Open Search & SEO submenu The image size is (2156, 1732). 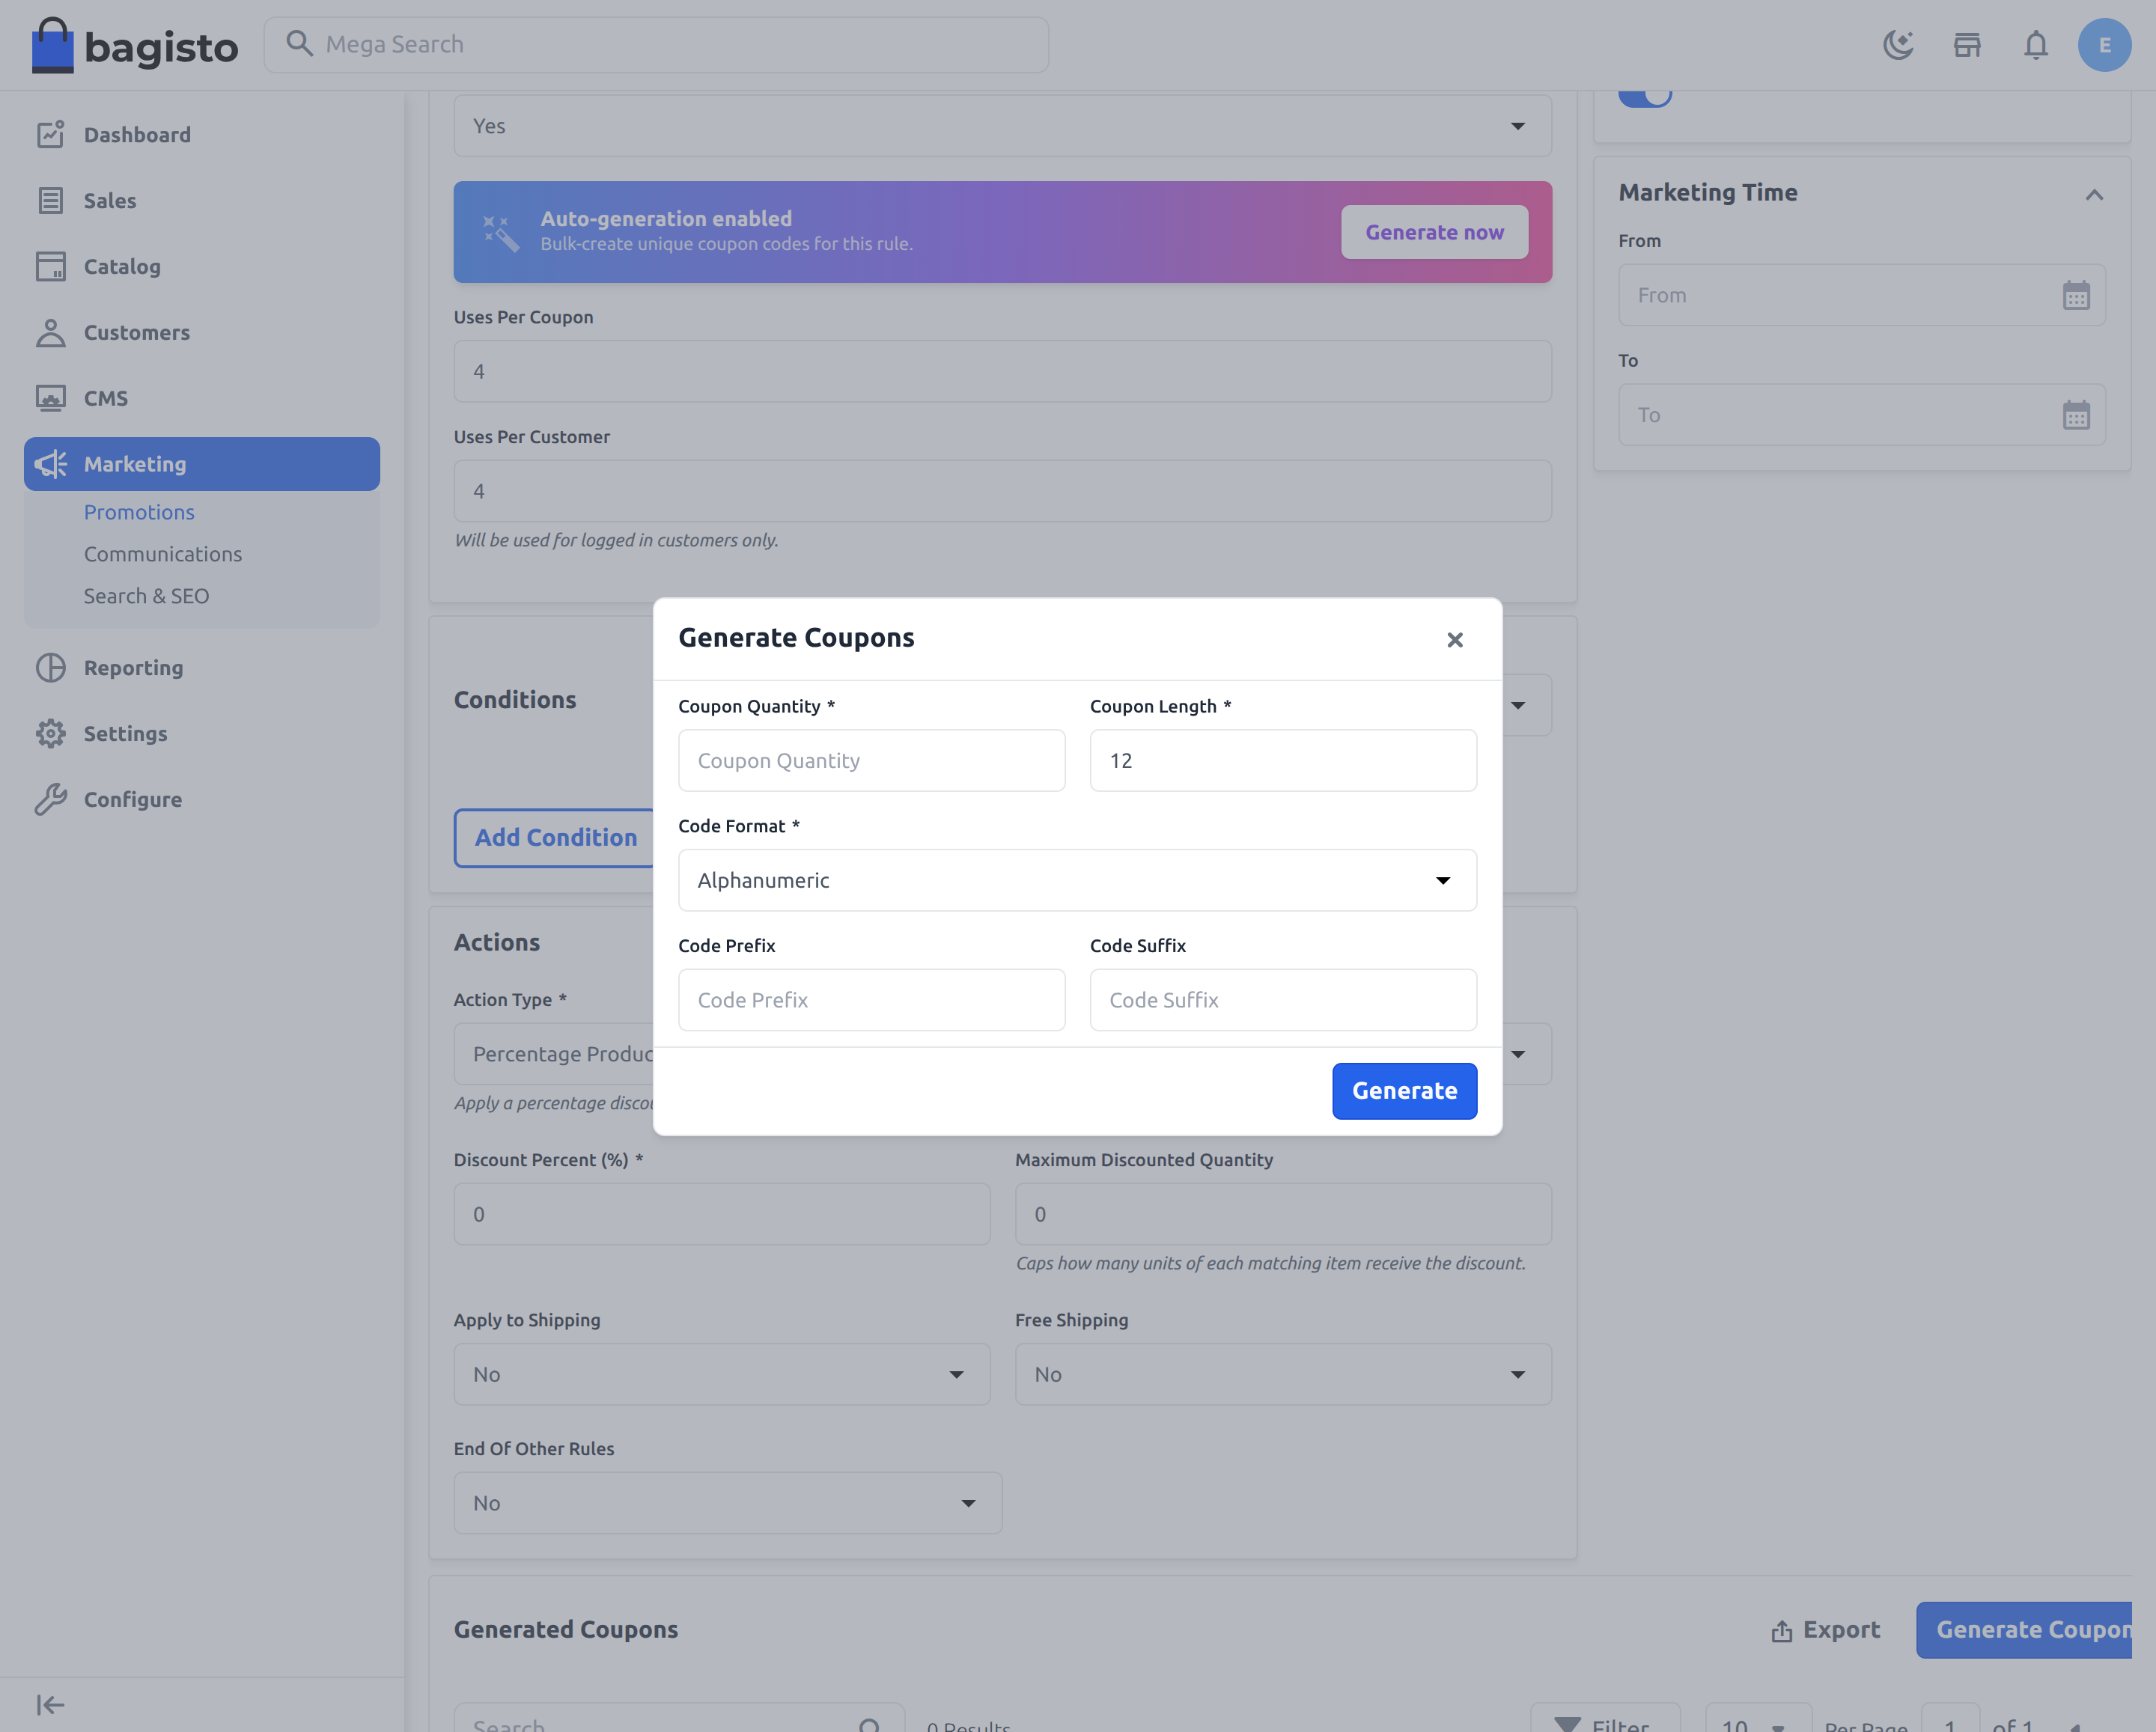[146, 596]
